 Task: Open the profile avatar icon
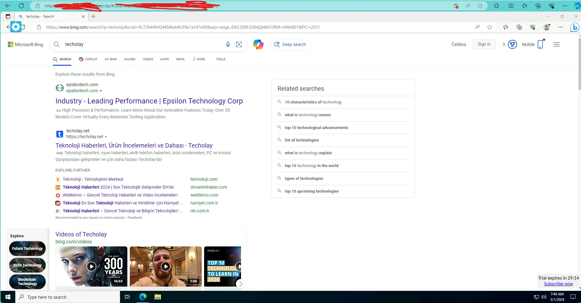point(547,27)
